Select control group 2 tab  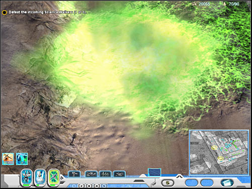(x=81, y=186)
